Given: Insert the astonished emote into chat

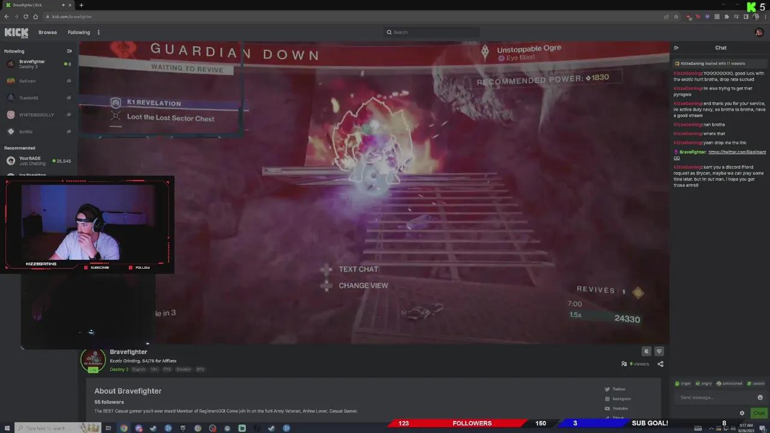Looking at the screenshot, I should (x=729, y=383).
